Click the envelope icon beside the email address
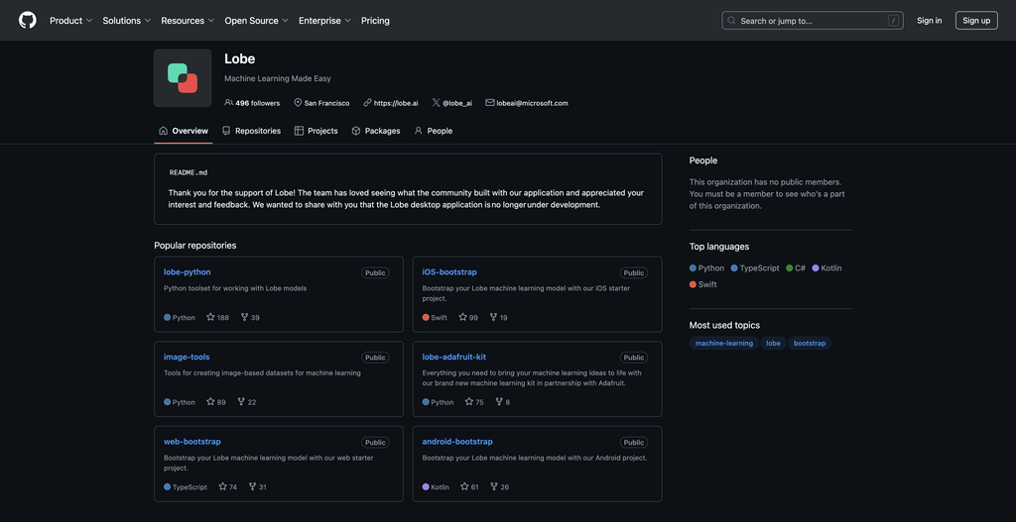The image size is (1016, 522). 490,103
